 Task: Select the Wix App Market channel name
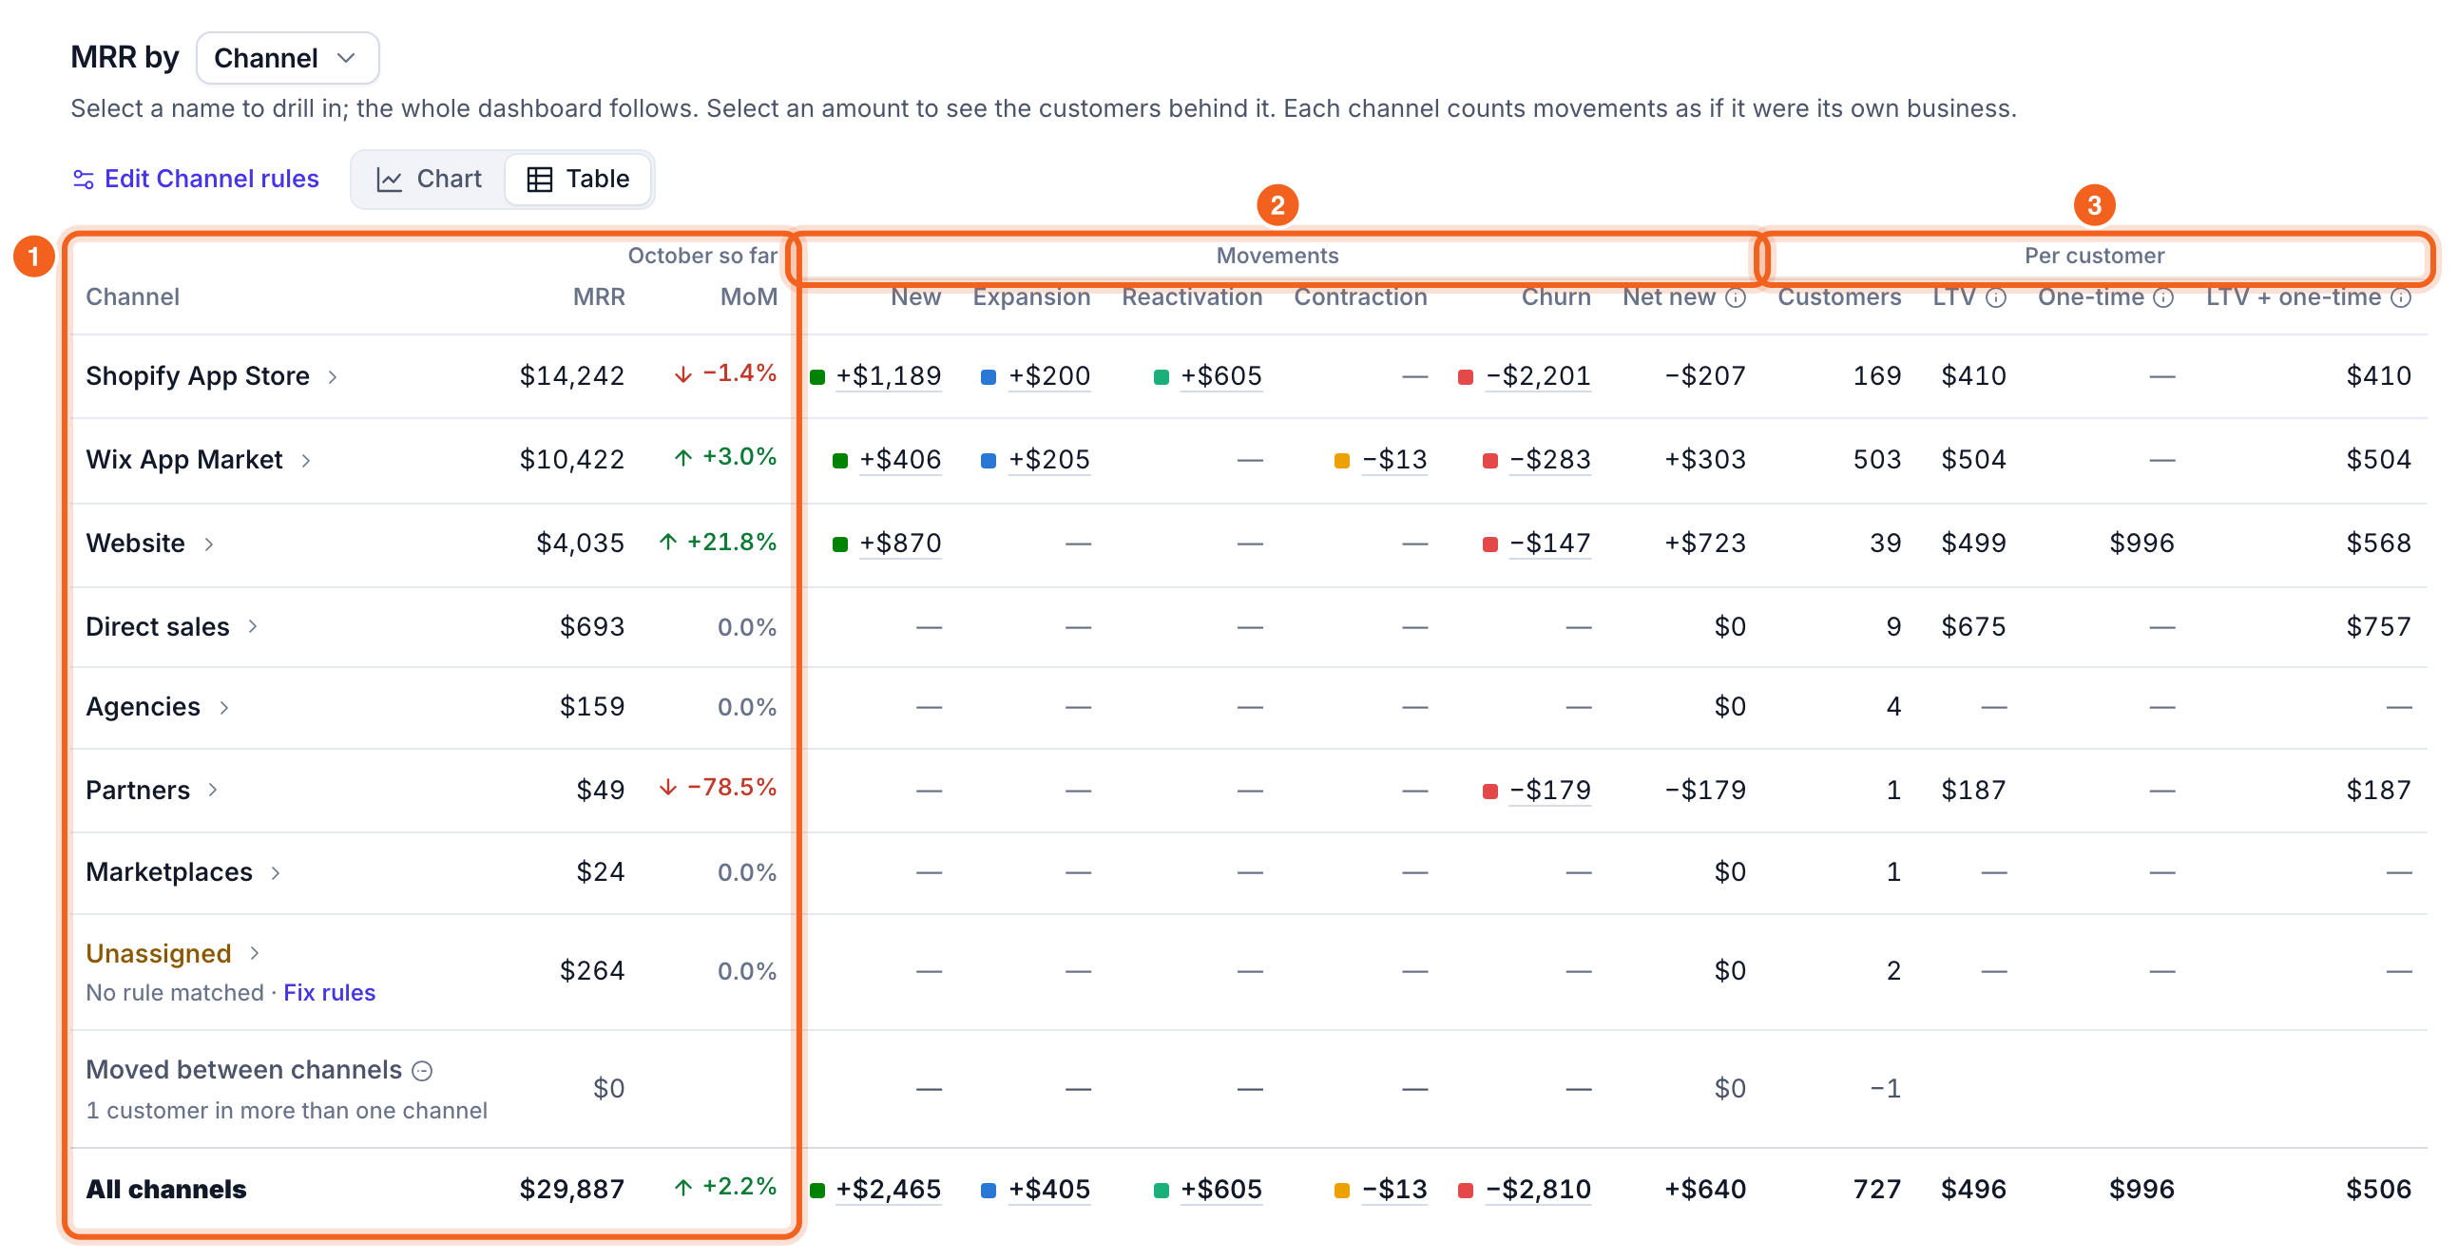[184, 460]
